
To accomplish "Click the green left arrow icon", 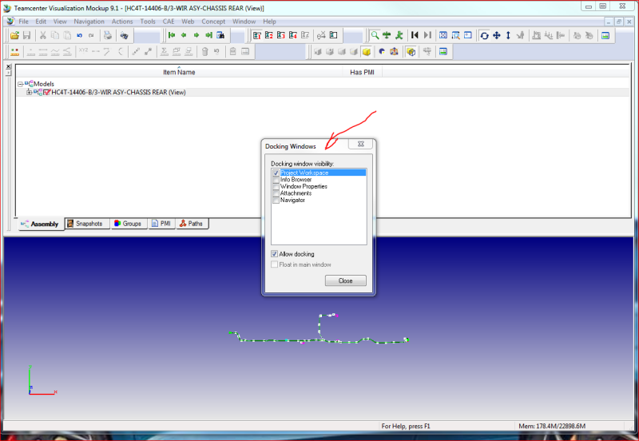I will [184, 35].
